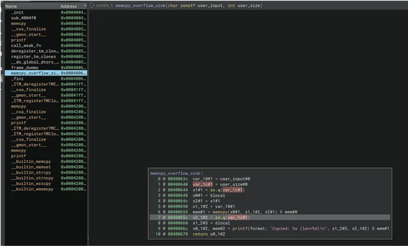Click address 0040066c on the printf line
Viewport: 408px width, 246px height.
click(x=178, y=228)
